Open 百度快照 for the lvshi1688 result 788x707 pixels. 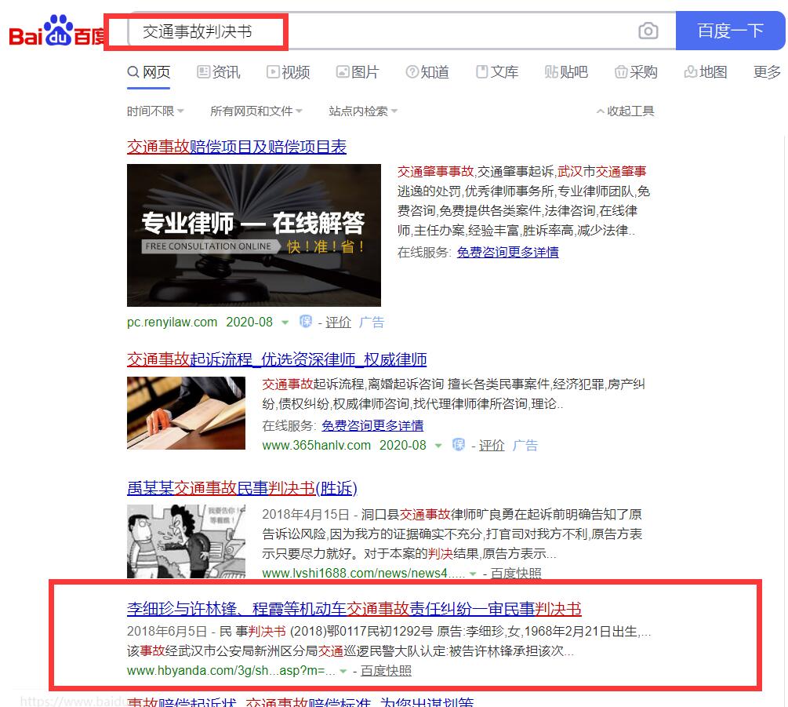click(x=516, y=574)
